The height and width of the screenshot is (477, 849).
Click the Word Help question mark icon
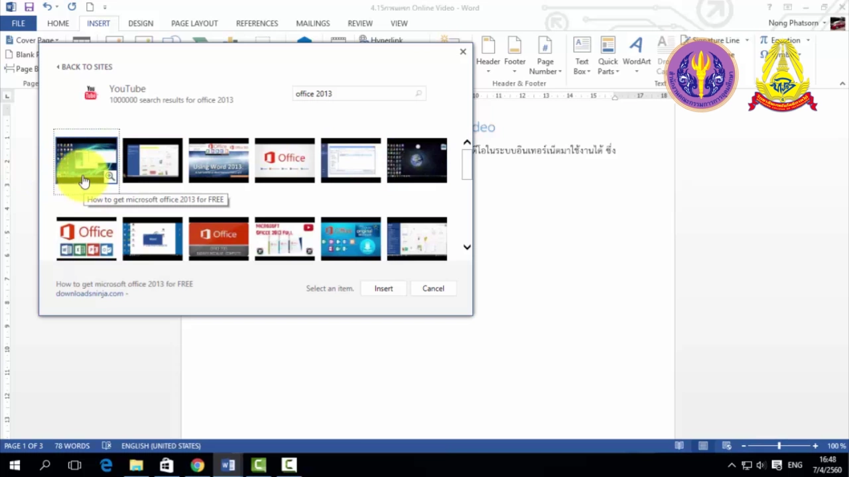769,7
